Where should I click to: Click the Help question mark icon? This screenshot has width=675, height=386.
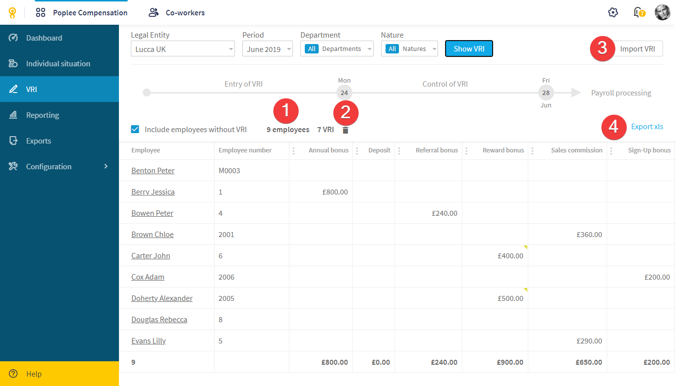pyautogui.click(x=13, y=374)
